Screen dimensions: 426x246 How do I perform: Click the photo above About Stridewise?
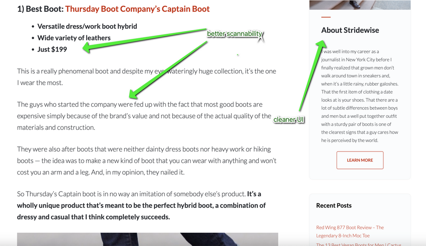(x=360, y=3)
